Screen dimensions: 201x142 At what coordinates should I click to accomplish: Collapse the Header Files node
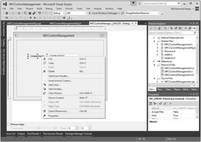[154, 41]
